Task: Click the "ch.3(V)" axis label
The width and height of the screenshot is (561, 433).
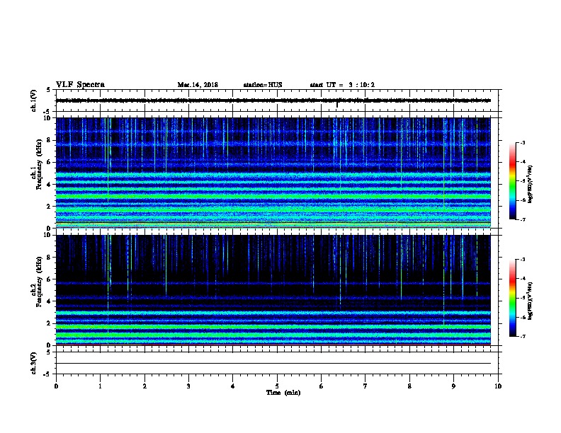Action: [34, 363]
